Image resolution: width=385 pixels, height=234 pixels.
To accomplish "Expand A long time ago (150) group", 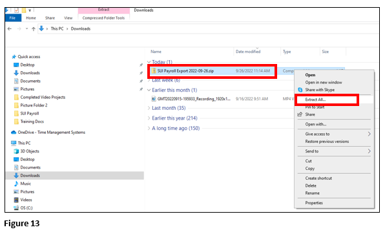I will click(x=149, y=128).
